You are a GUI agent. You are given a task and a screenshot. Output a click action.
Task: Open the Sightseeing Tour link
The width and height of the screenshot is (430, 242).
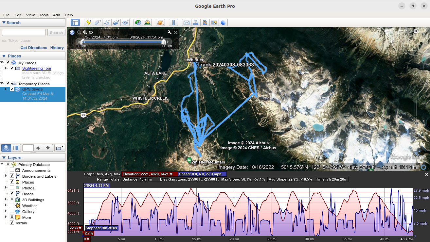[x=37, y=68]
